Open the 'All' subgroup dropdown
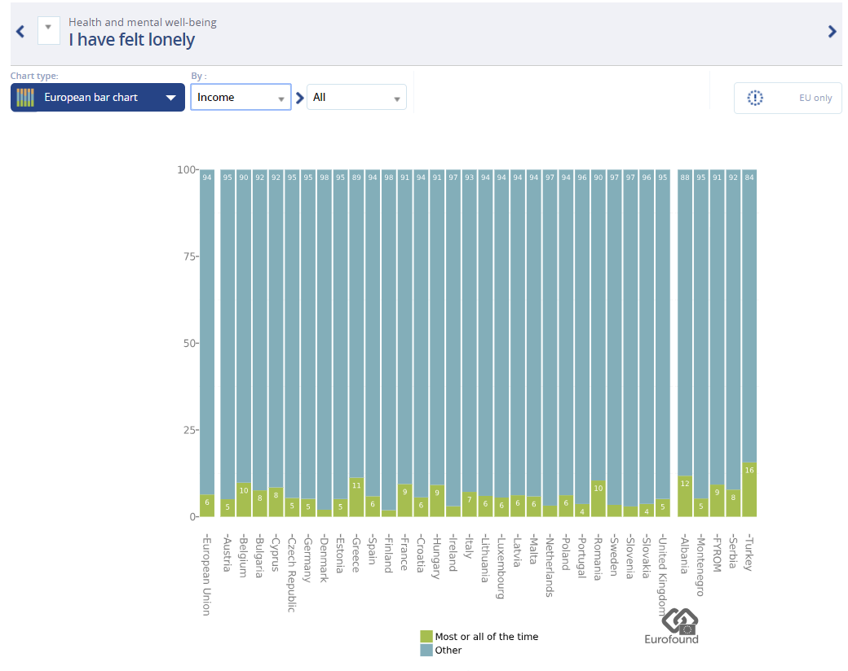Screen dimensions: 848x671 click(356, 97)
